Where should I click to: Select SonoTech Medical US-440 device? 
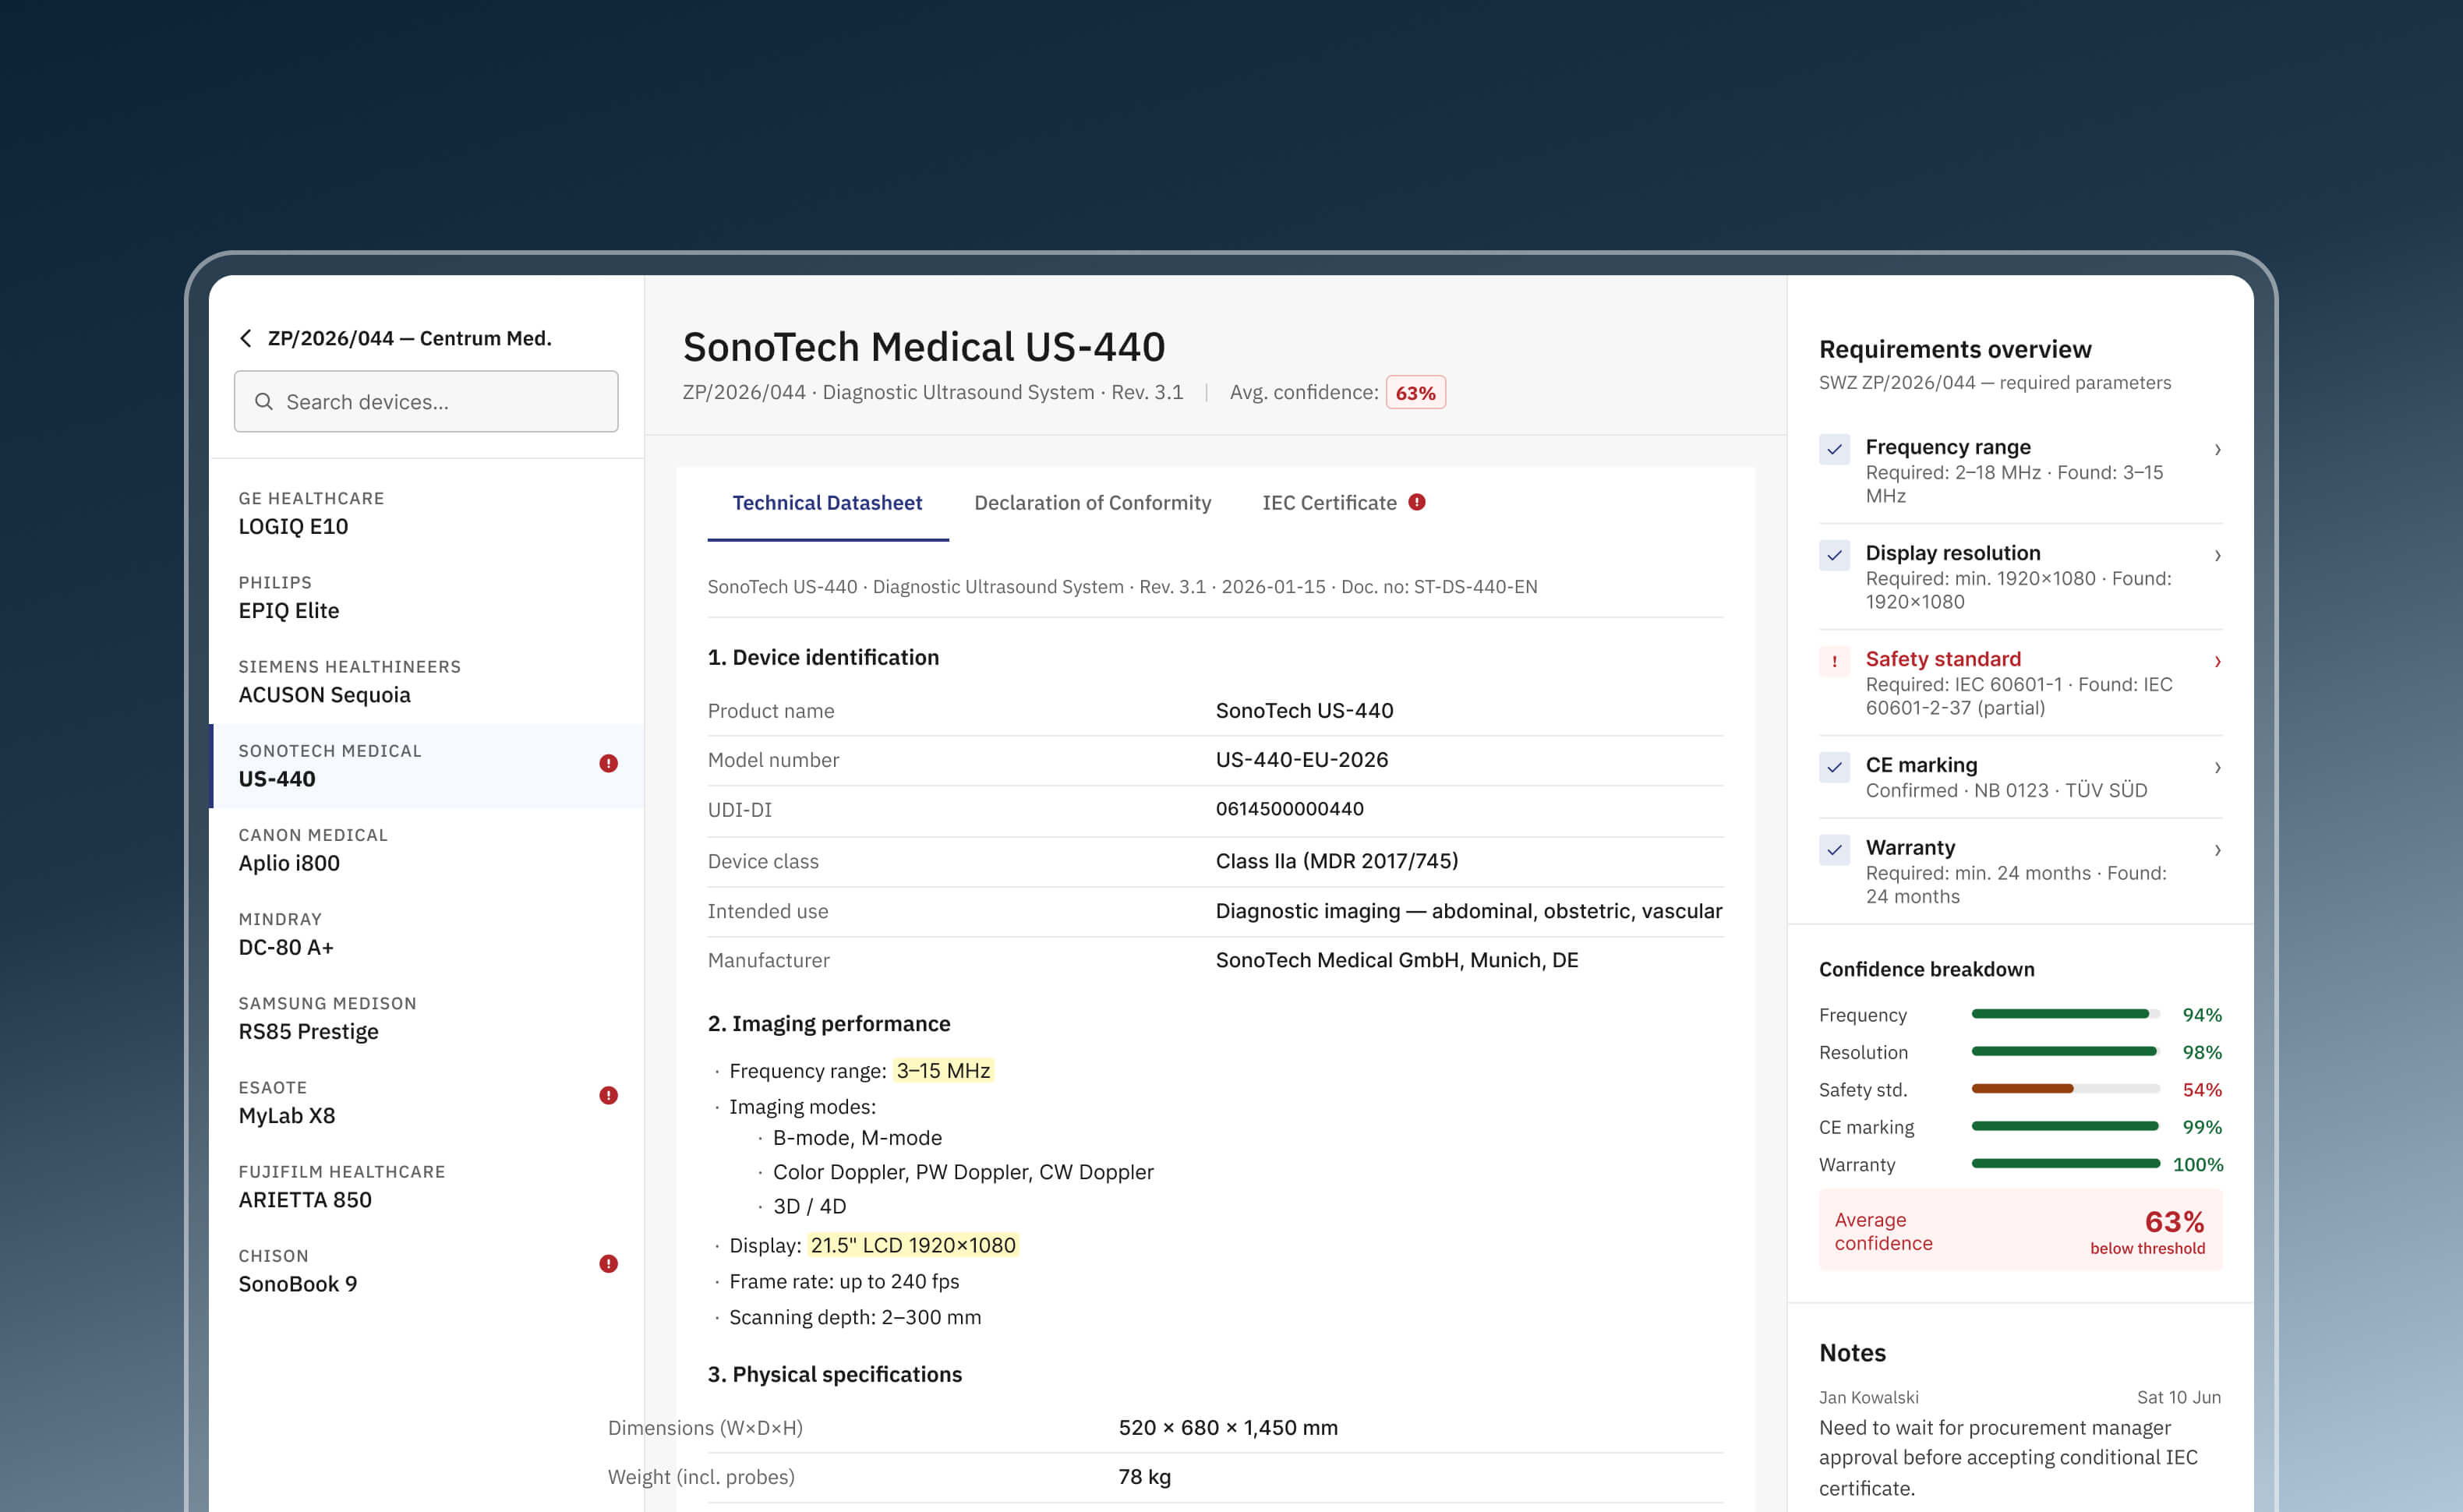point(427,766)
